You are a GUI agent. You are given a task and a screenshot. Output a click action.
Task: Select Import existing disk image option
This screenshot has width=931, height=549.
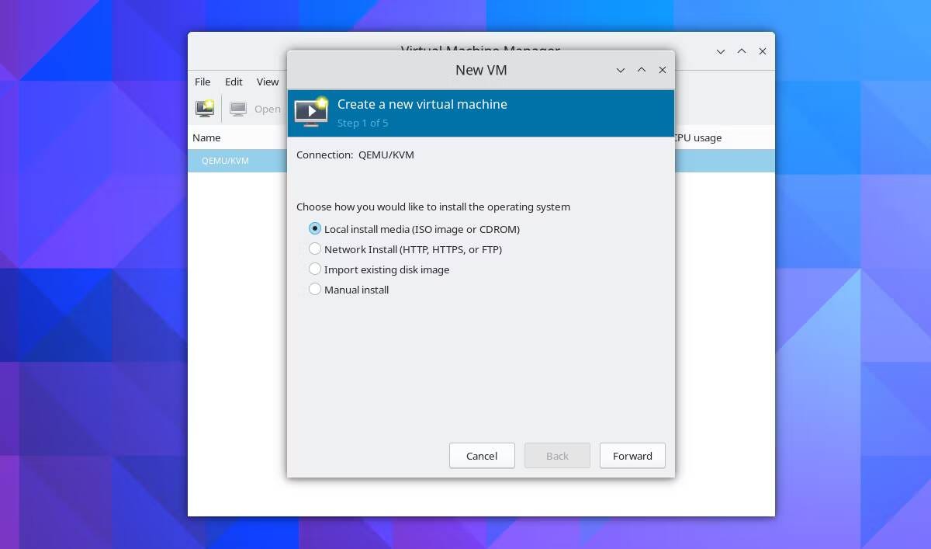click(x=315, y=269)
